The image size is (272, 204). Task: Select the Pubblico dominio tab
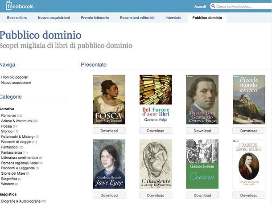(x=207, y=18)
